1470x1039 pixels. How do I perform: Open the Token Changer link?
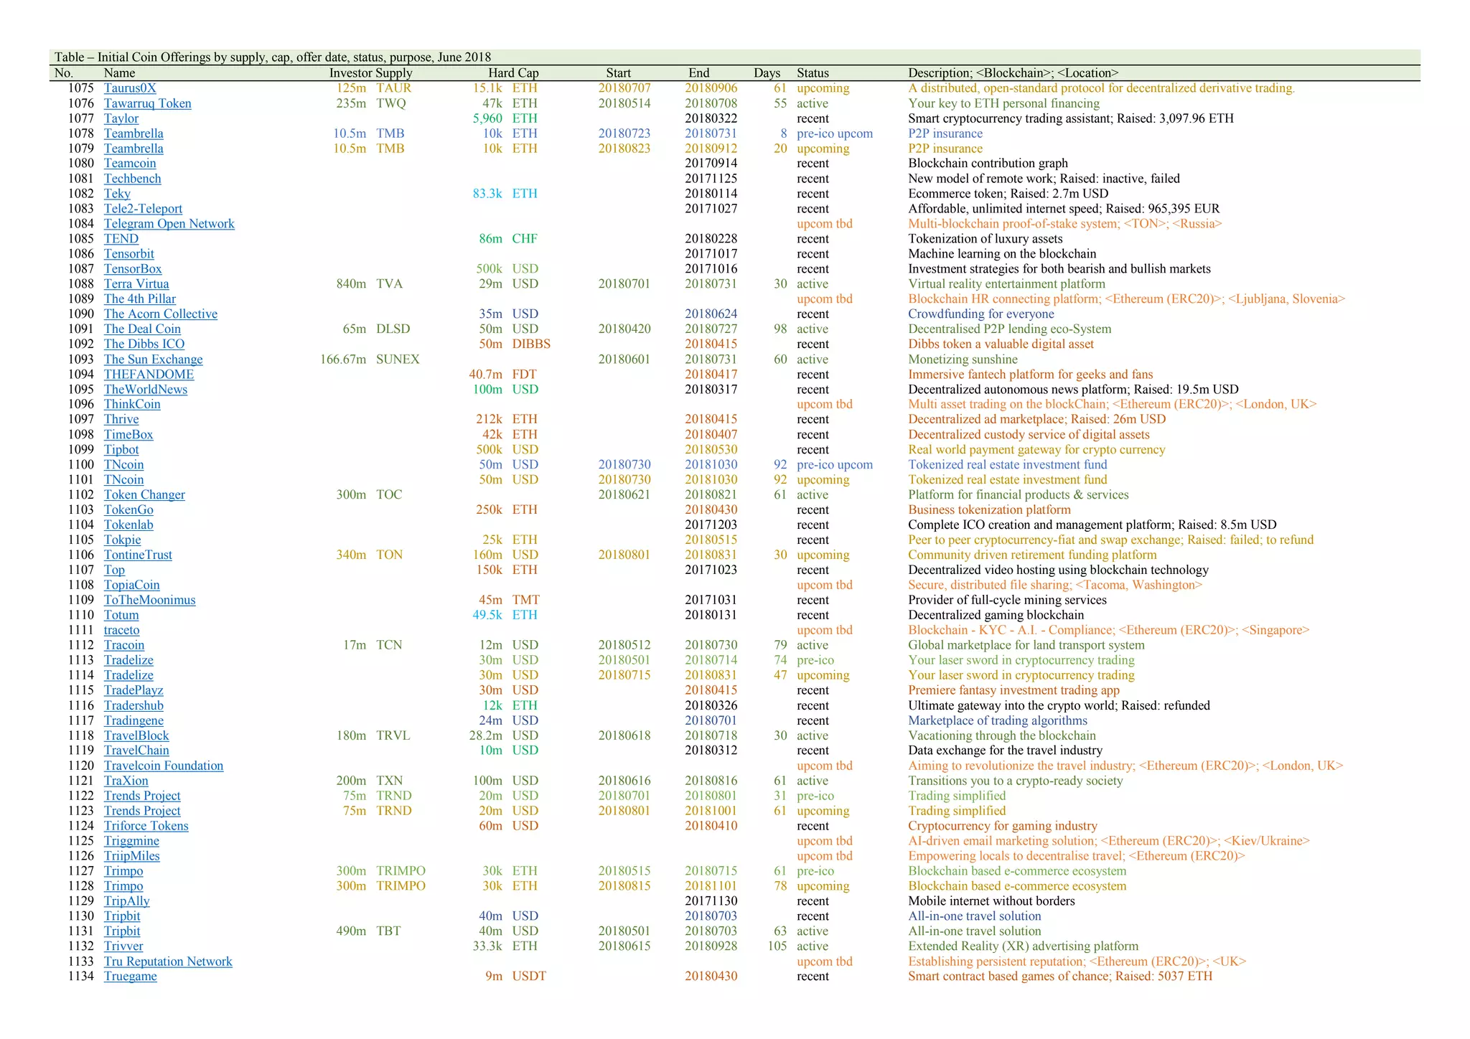pos(144,495)
